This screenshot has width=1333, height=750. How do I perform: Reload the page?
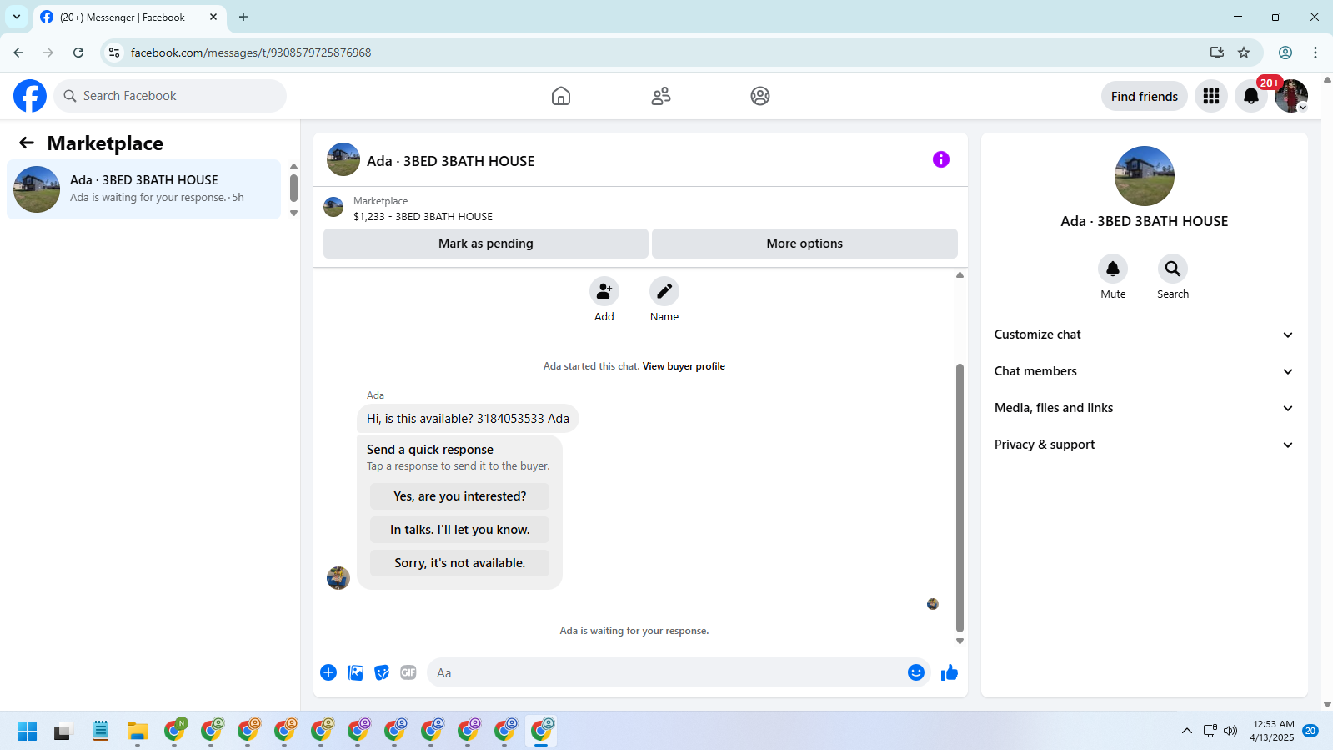(x=78, y=53)
